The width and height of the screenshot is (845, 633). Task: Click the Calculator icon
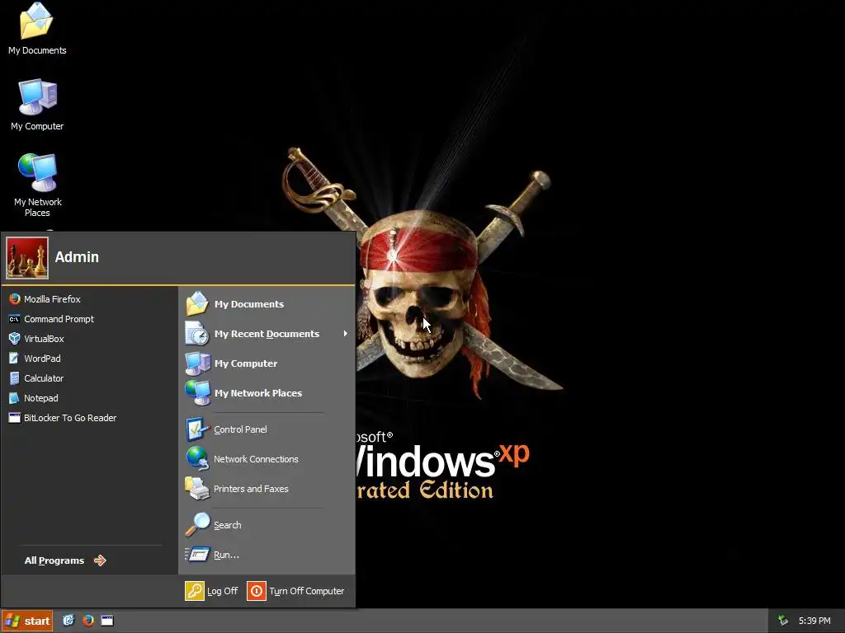(15, 378)
